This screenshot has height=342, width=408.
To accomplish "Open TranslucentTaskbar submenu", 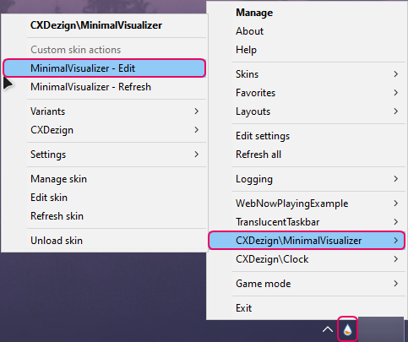I will tap(307, 222).
